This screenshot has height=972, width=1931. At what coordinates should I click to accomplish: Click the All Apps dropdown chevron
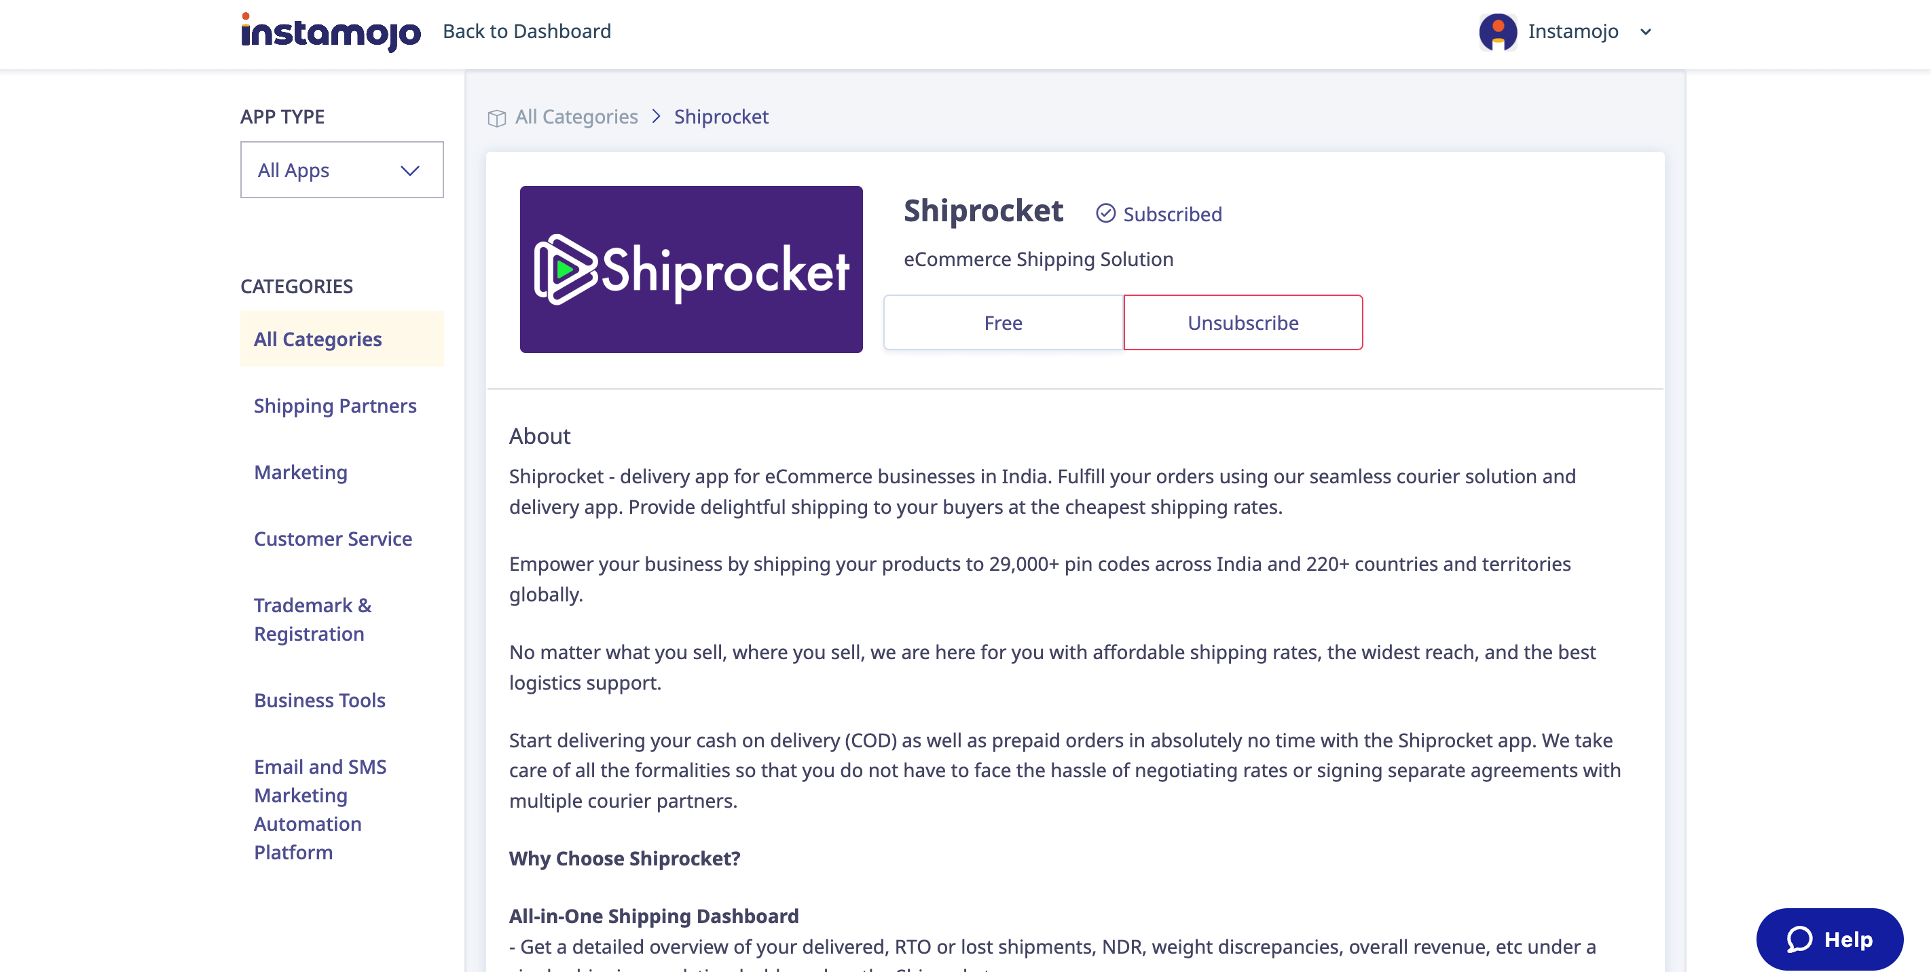pos(409,171)
